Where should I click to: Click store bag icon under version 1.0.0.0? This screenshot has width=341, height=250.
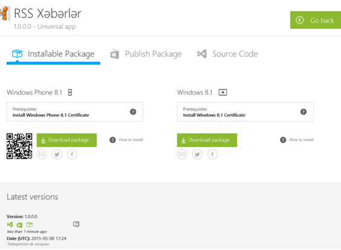pyautogui.click(x=19, y=224)
